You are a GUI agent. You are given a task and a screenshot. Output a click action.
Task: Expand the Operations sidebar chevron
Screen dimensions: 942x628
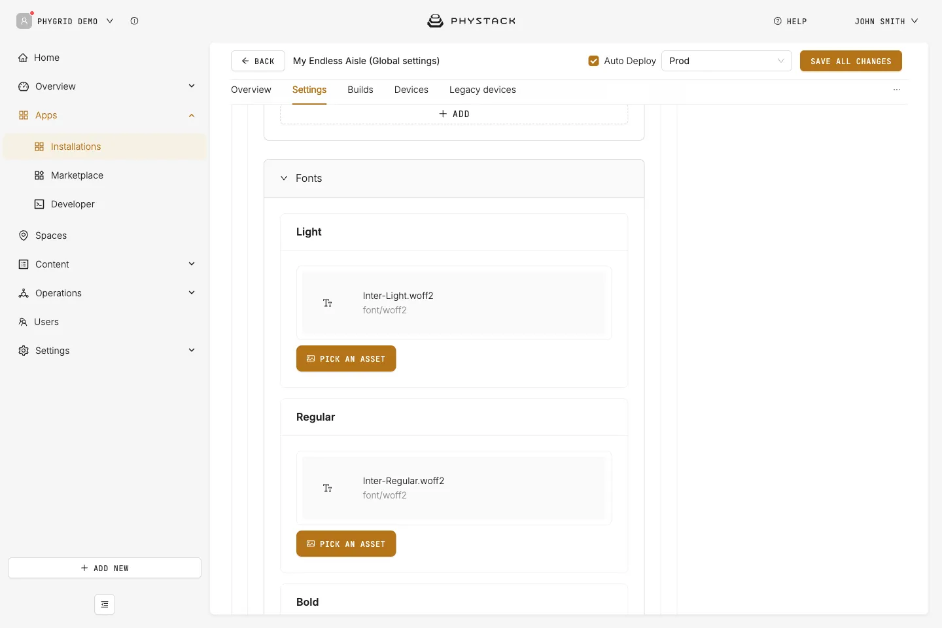point(192,292)
